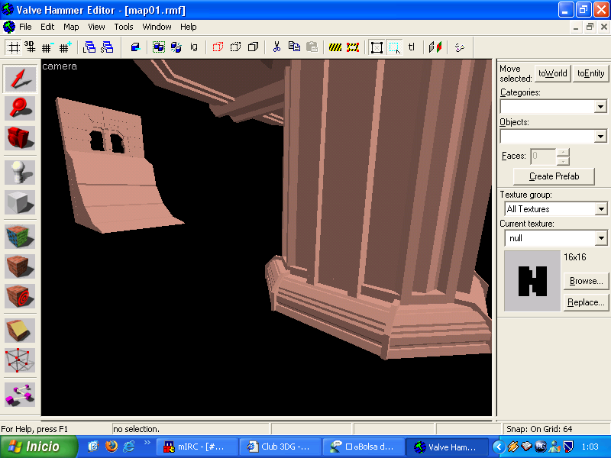Ungroup selected objects icon
611x458 pixels.
[x=176, y=47]
